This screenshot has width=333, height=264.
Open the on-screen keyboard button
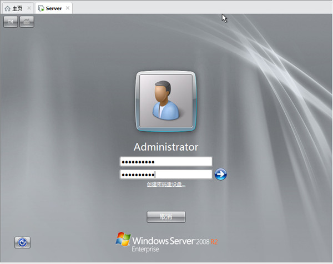27,22
